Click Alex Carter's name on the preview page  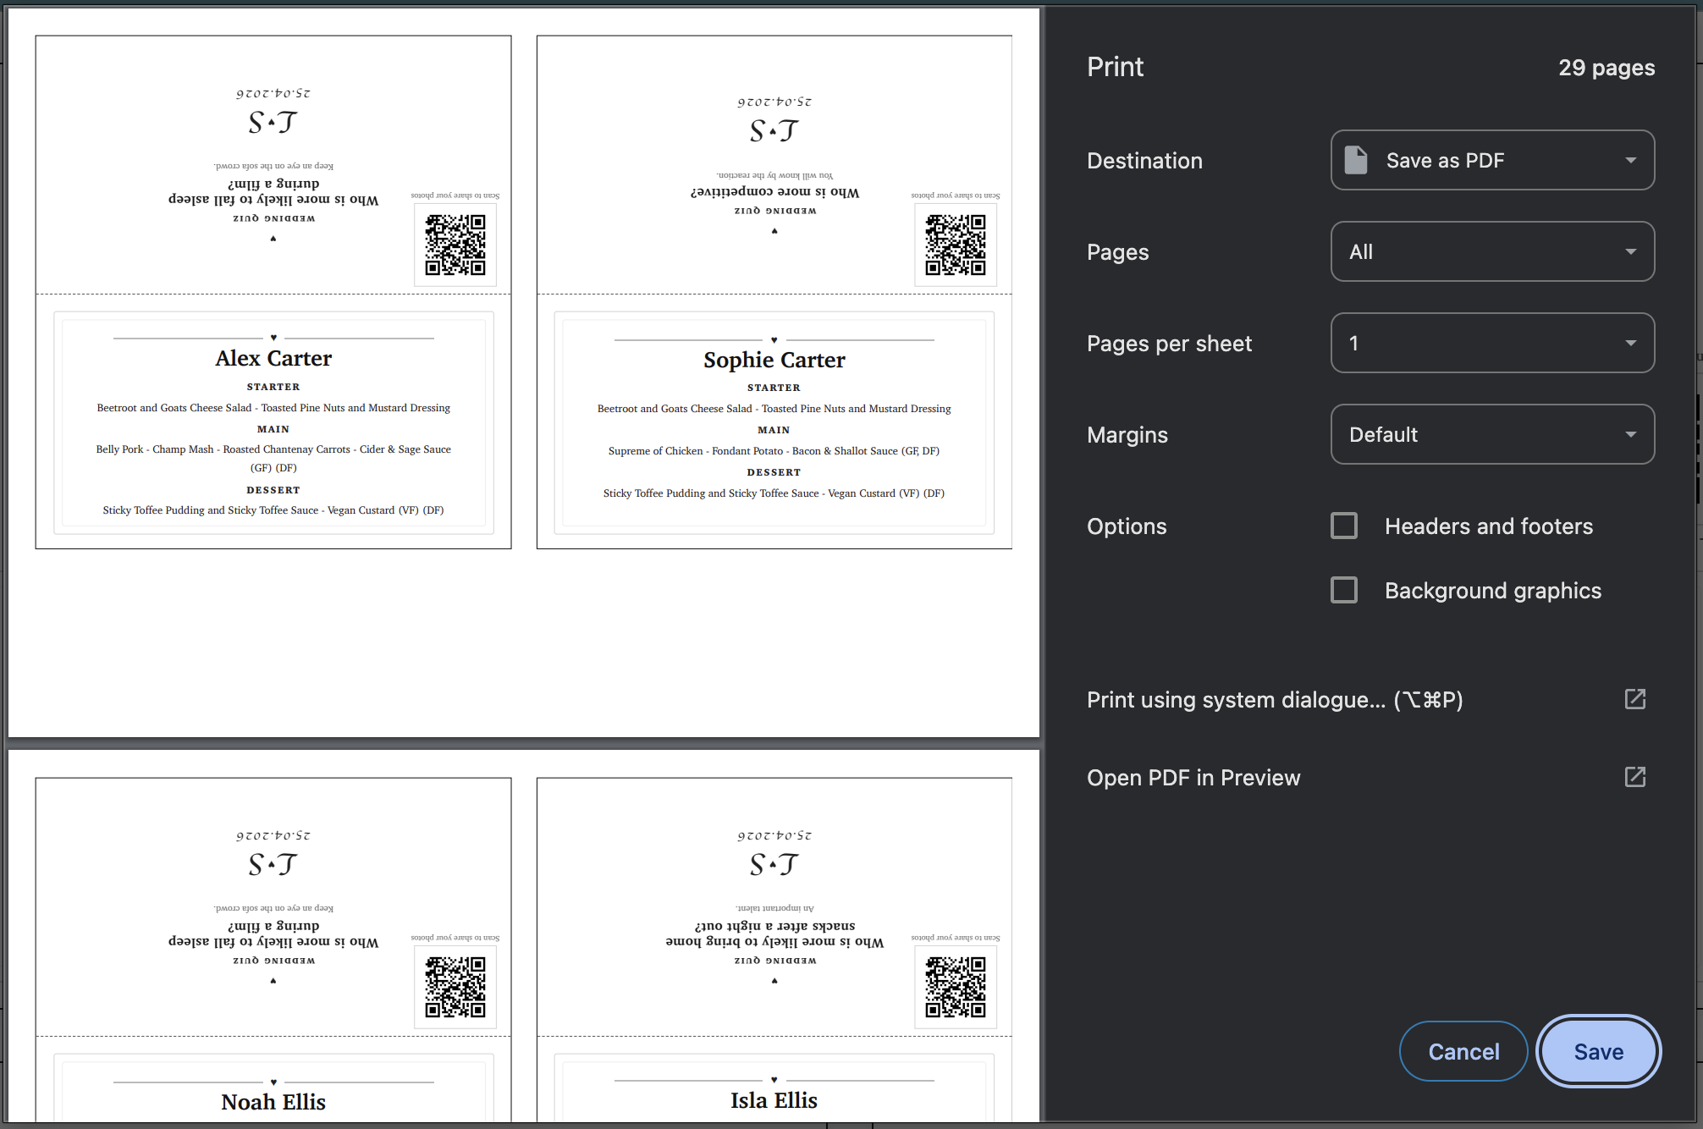[273, 358]
